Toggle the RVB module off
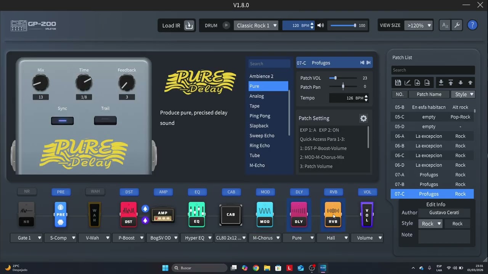The image size is (488, 274). click(x=333, y=192)
